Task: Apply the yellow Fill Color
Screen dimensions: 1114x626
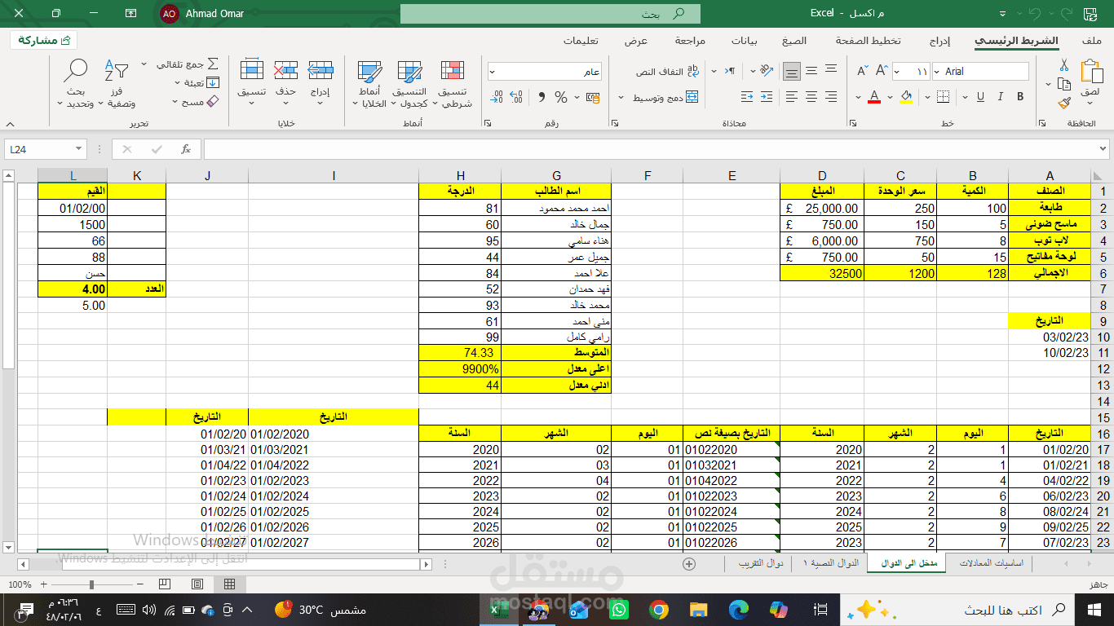Action: 905,97
